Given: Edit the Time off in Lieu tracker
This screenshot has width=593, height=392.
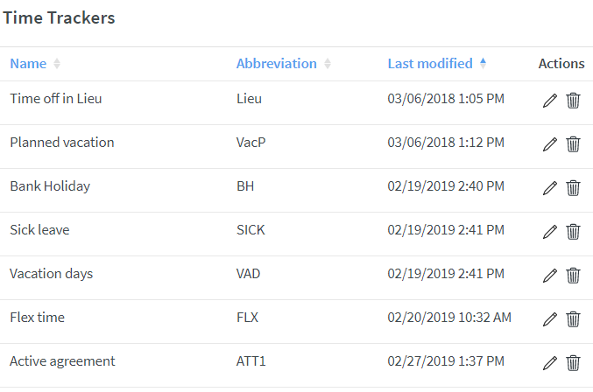Looking at the screenshot, I should click(x=550, y=101).
